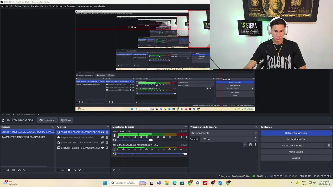
Task: Click the transition duration 250 ms field
Action: [x=227, y=139]
